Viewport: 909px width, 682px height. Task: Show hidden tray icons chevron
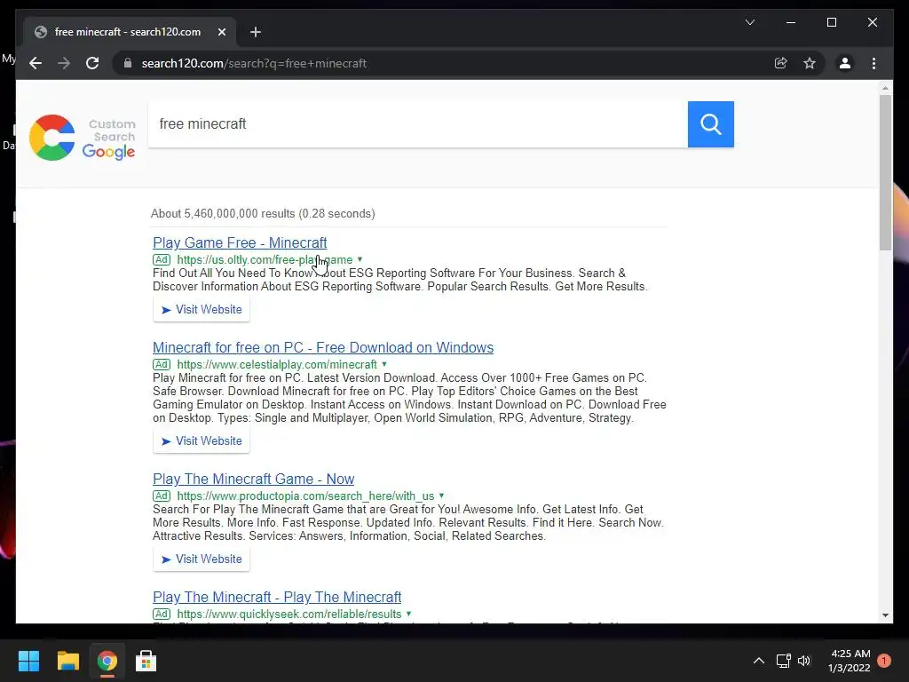(x=759, y=661)
